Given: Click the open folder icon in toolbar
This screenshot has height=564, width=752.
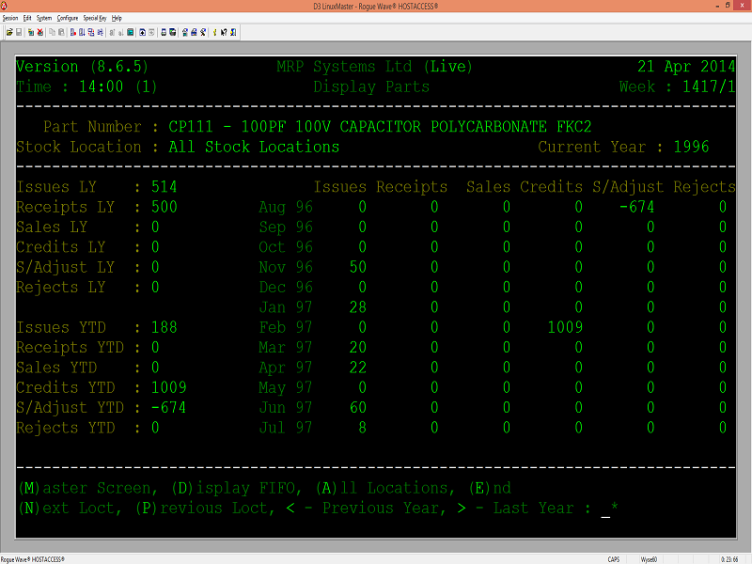Looking at the screenshot, I should point(9,32).
